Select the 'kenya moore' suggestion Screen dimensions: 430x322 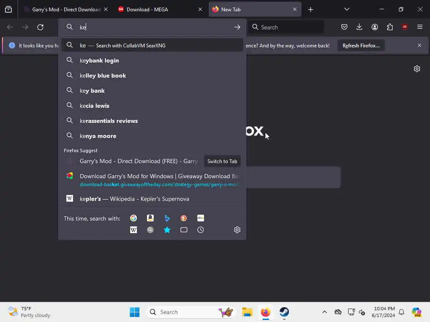[152, 136]
